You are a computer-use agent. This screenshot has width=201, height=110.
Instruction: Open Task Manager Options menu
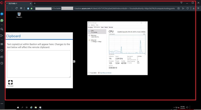pyautogui.click(x=93, y=25)
